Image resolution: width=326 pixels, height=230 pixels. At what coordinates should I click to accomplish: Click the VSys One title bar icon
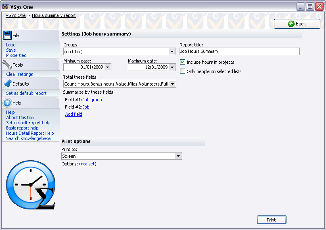click(6, 6)
